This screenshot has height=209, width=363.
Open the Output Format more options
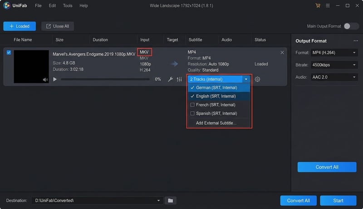pos(356,41)
